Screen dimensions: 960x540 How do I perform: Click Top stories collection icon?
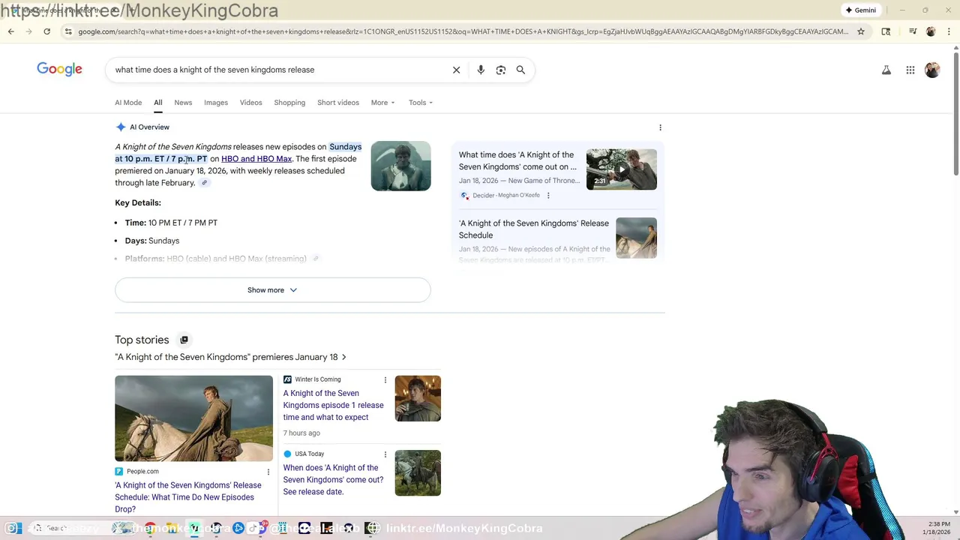(x=184, y=340)
